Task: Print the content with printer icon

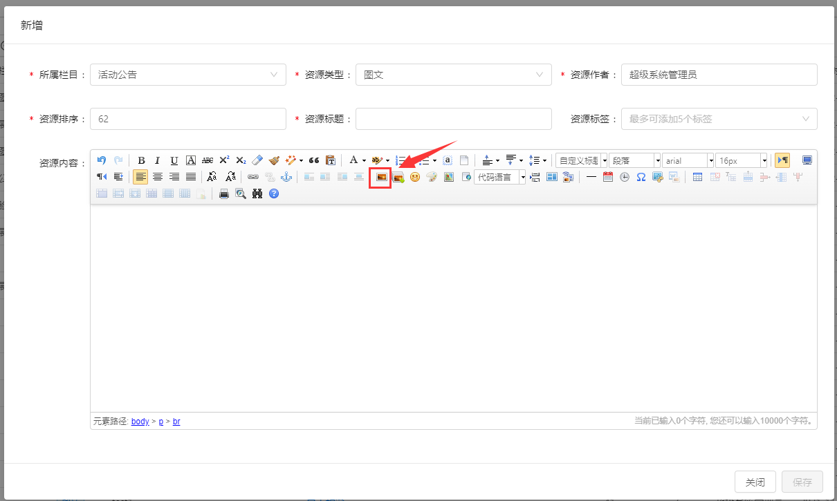Action: pos(224,193)
